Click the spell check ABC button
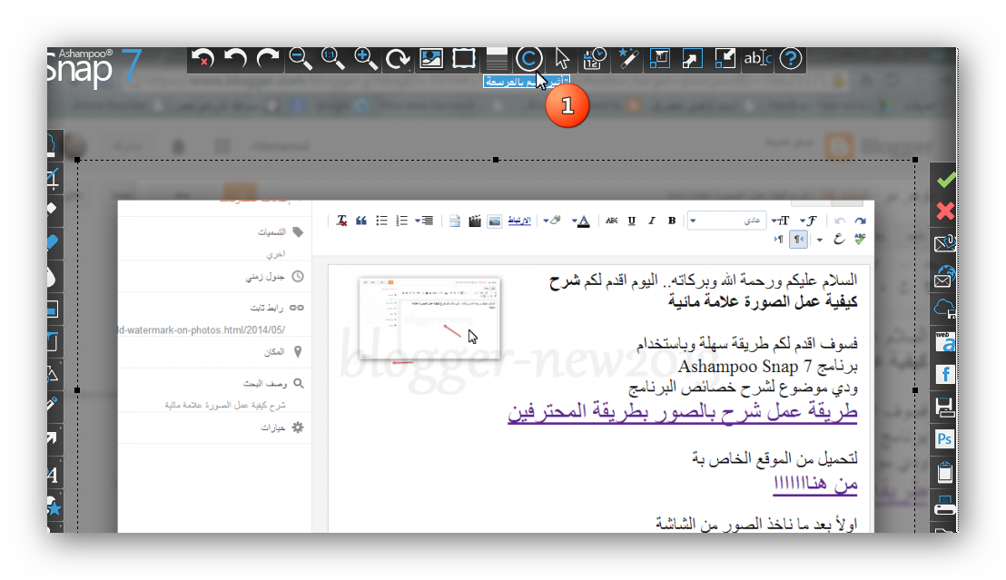This screenshot has width=1006, height=580. click(x=860, y=240)
